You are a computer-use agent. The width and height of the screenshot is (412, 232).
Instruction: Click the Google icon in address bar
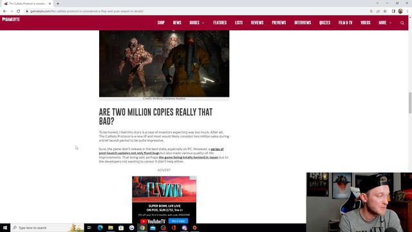(x=371, y=12)
